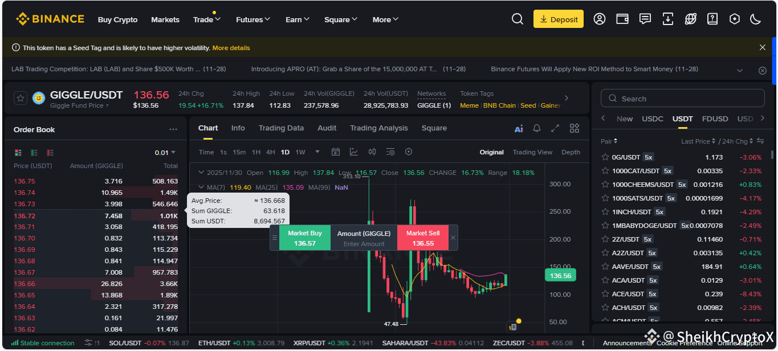778x351 pixels.
Task: Click the pair Search input field
Action: coord(683,99)
